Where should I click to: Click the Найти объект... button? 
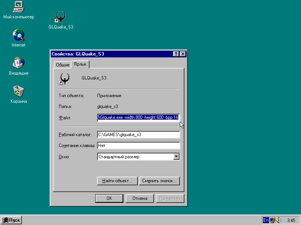(117, 181)
